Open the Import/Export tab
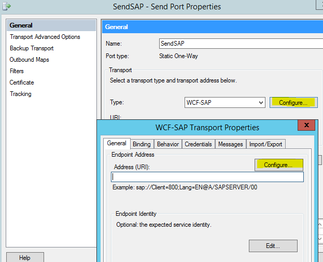 point(266,144)
